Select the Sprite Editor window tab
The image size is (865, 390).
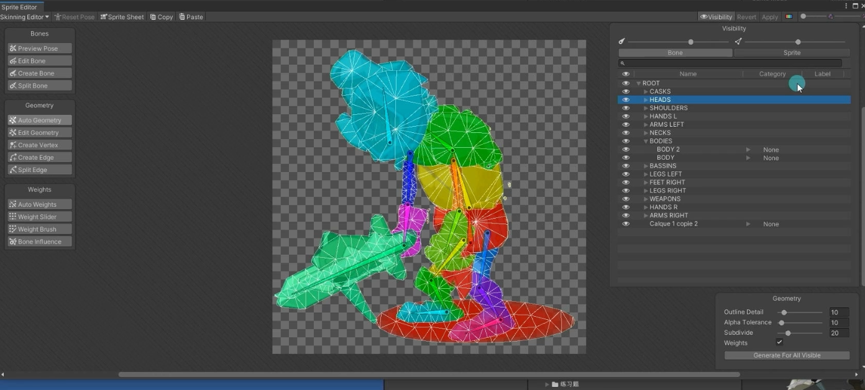coord(19,7)
